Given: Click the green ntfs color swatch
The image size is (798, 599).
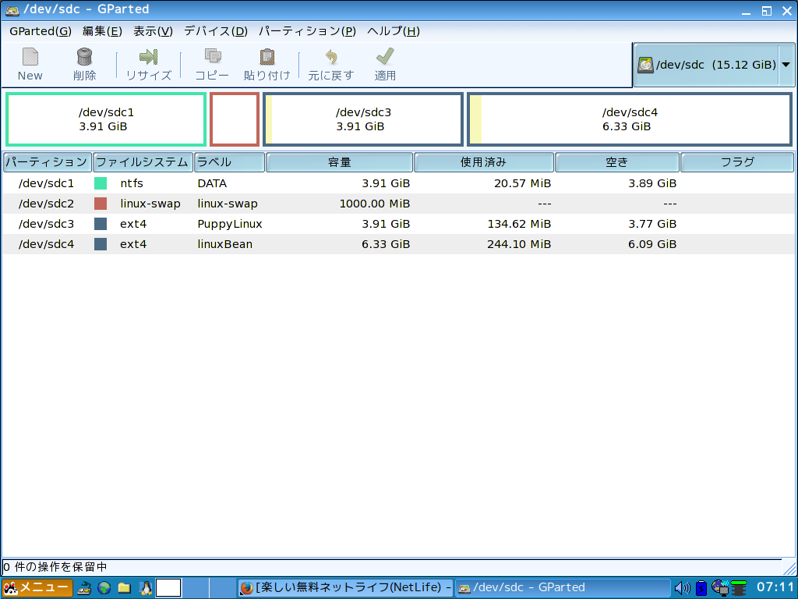Looking at the screenshot, I should (x=101, y=183).
